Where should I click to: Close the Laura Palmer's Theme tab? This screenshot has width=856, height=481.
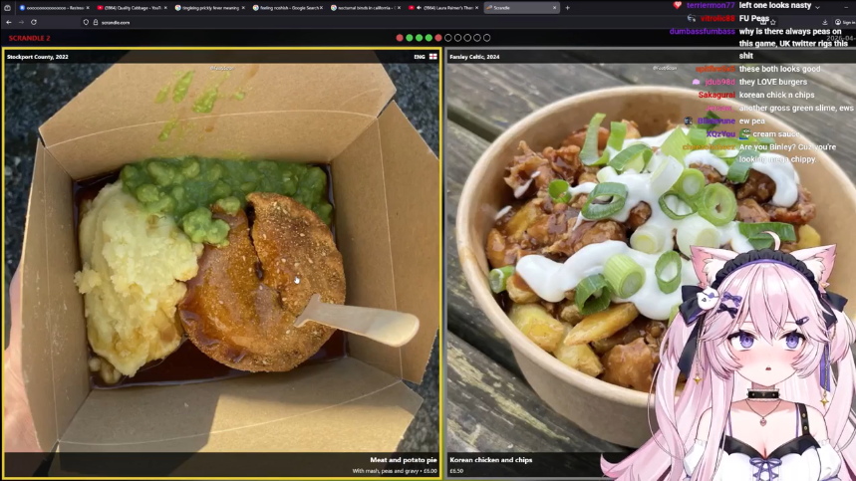(x=476, y=8)
